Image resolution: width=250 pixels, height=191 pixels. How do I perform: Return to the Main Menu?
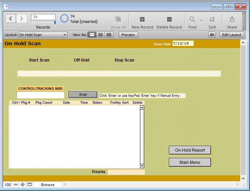point(190,162)
